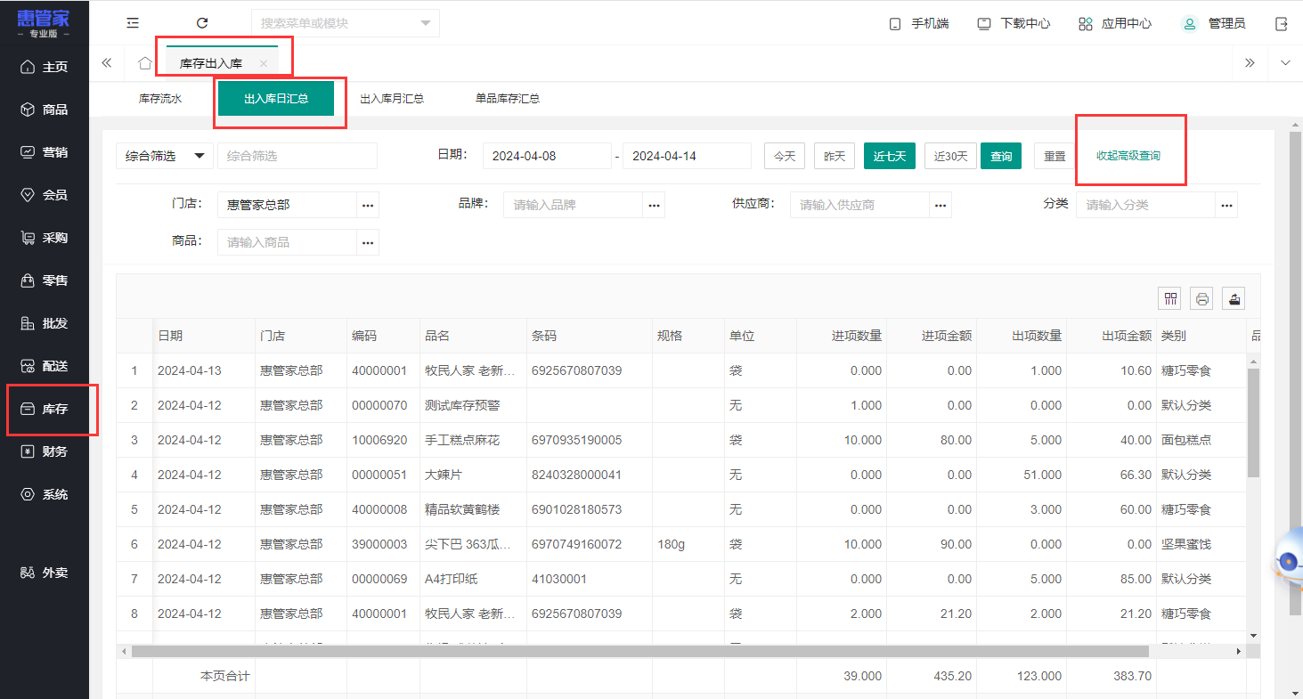Screen dimensions: 1303x699
Task: Click the 请输入品牌 input field
Action: 574,205
